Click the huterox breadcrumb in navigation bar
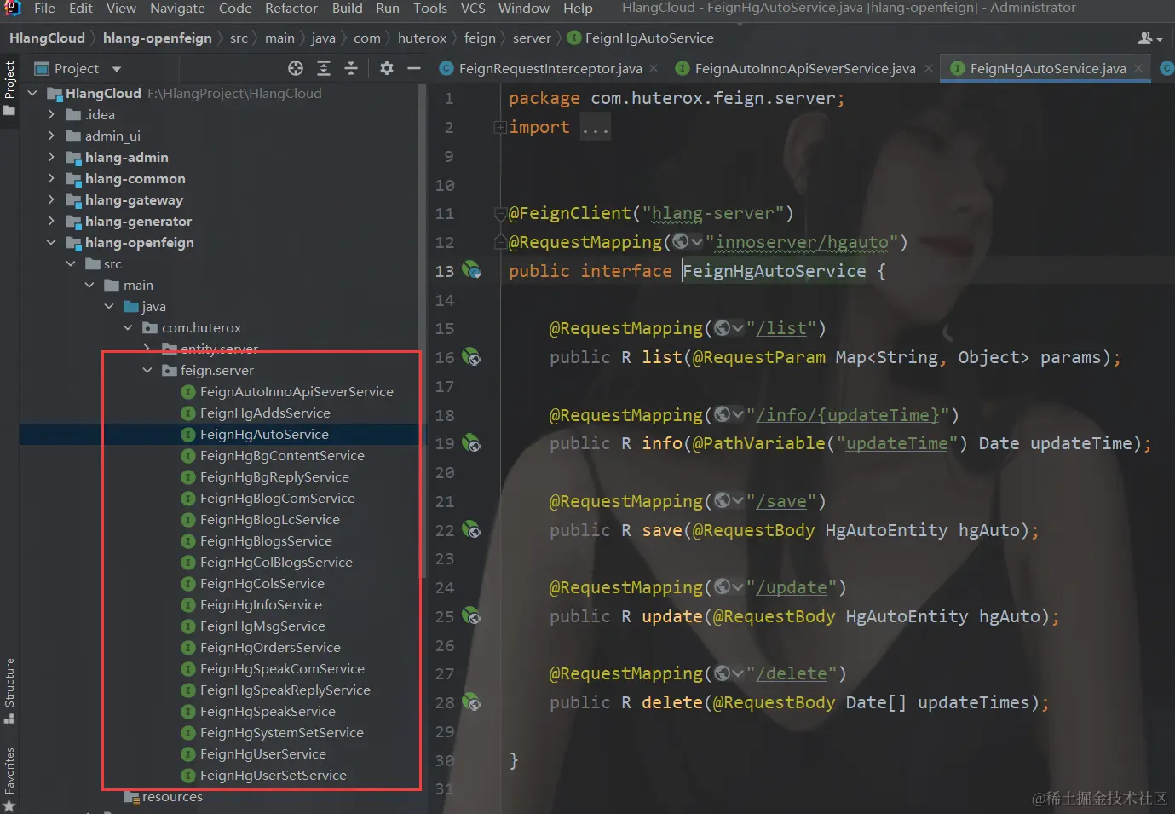This screenshot has height=814, width=1175. pos(422,38)
